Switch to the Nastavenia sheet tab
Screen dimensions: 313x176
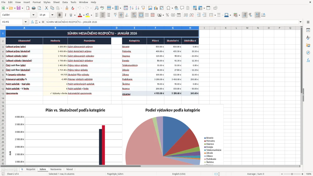[x=56, y=169]
